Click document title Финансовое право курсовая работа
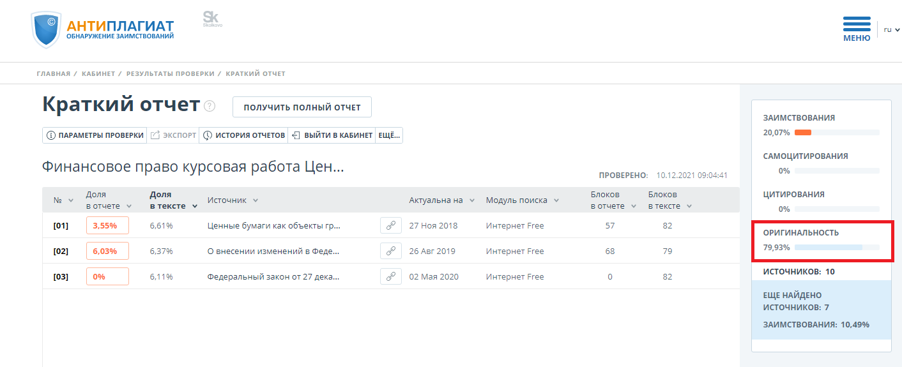The width and height of the screenshot is (902, 367). [x=193, y=167]
